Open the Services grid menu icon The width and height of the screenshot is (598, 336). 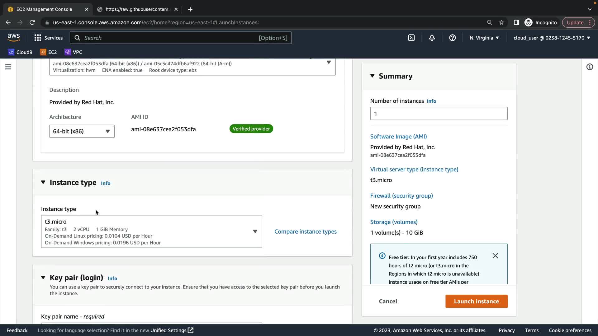click(38, 38)
